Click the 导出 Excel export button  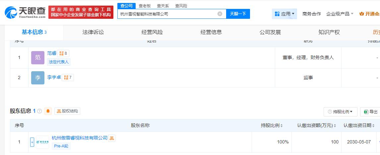coord(371,111)
